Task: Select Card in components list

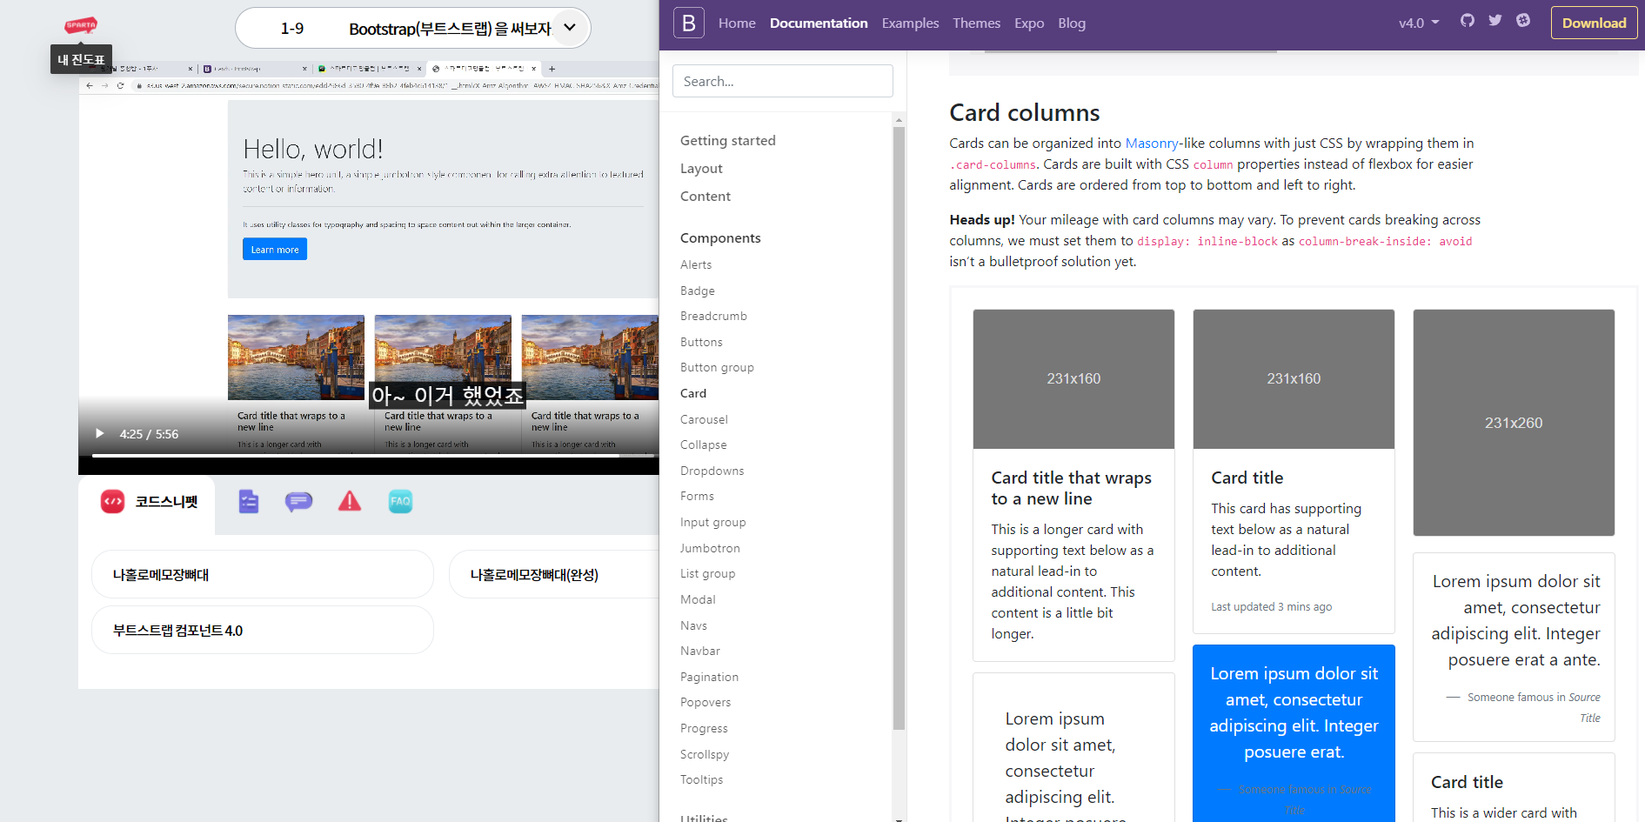Action: pyautogui.click(x=693, y=393)
